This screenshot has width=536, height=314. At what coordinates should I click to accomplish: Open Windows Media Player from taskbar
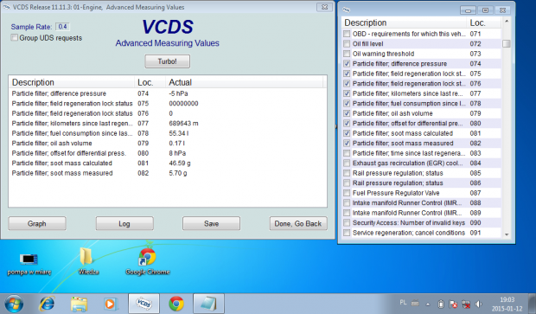pyautogui.click(x=111, y=304)
